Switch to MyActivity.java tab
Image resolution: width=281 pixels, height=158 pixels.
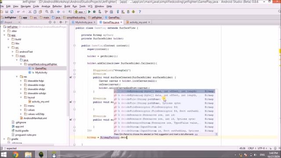[83, 22]
